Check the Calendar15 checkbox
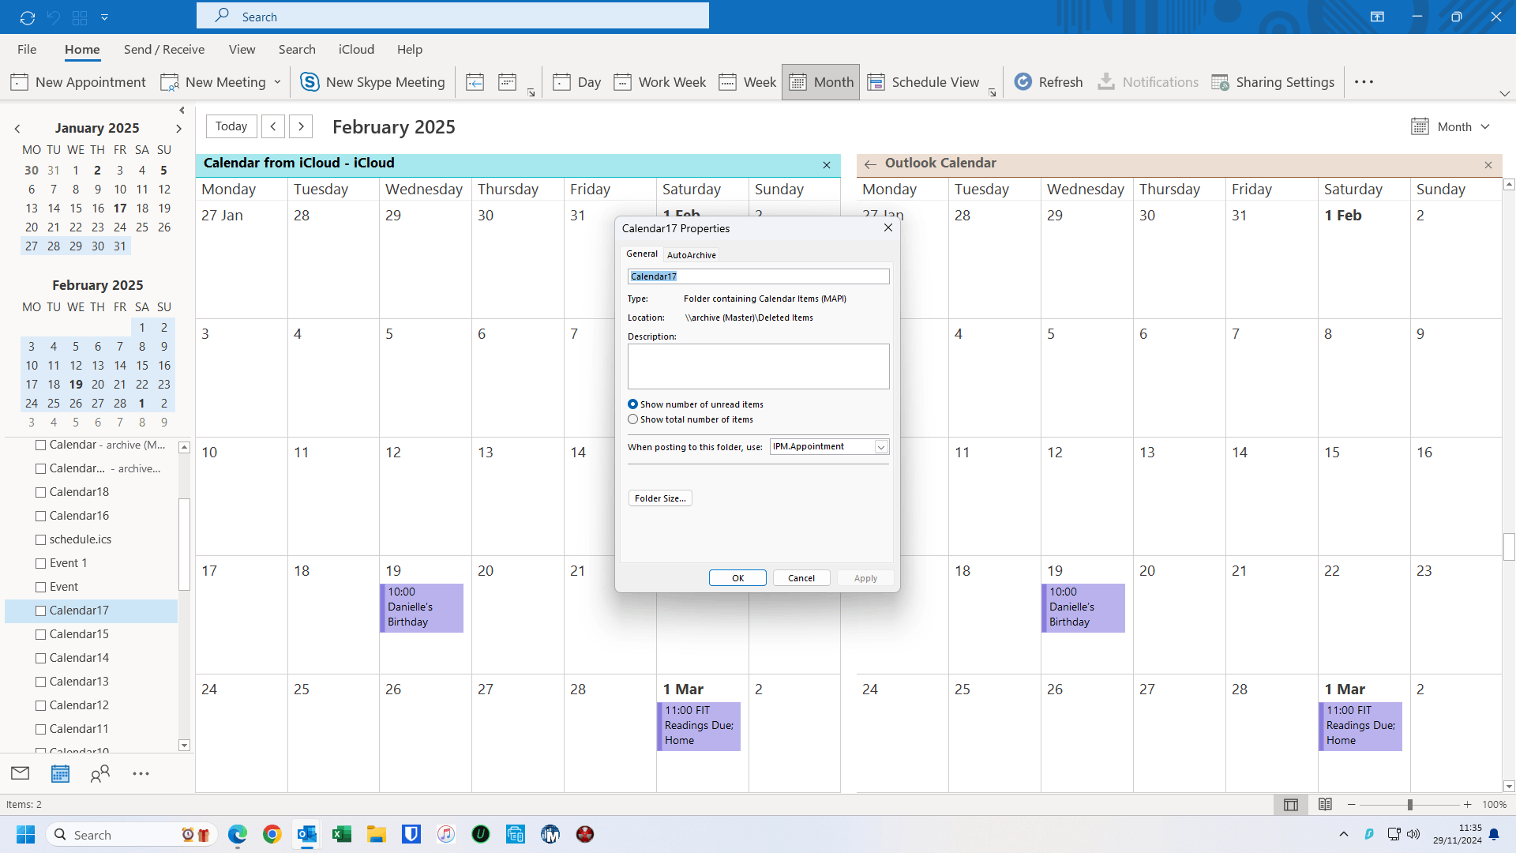This screenshot has width=1516, height=853. [x=41, y=634]
